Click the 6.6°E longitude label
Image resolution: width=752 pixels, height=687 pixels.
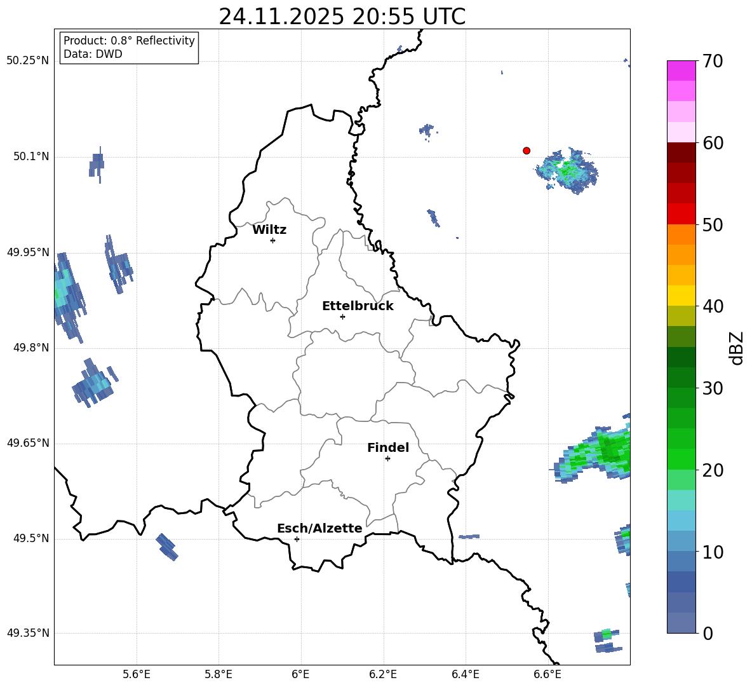tap(547, 674)
